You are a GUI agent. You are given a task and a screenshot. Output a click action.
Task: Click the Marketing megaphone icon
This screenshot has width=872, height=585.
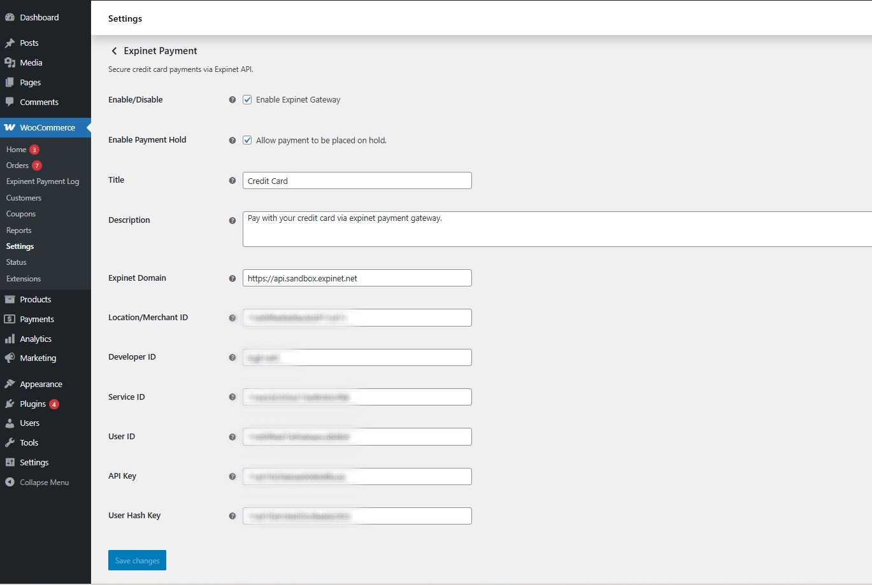[x=10, y=358]
